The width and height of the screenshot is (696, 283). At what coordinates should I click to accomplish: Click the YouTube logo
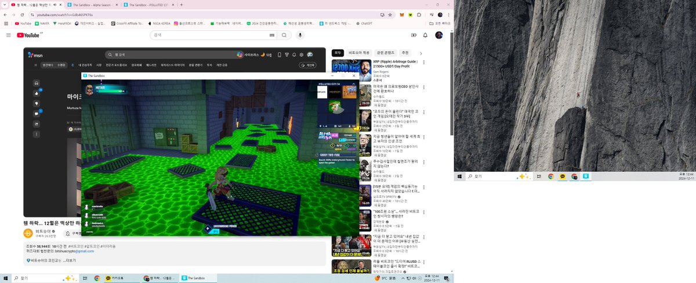[28, 35]
